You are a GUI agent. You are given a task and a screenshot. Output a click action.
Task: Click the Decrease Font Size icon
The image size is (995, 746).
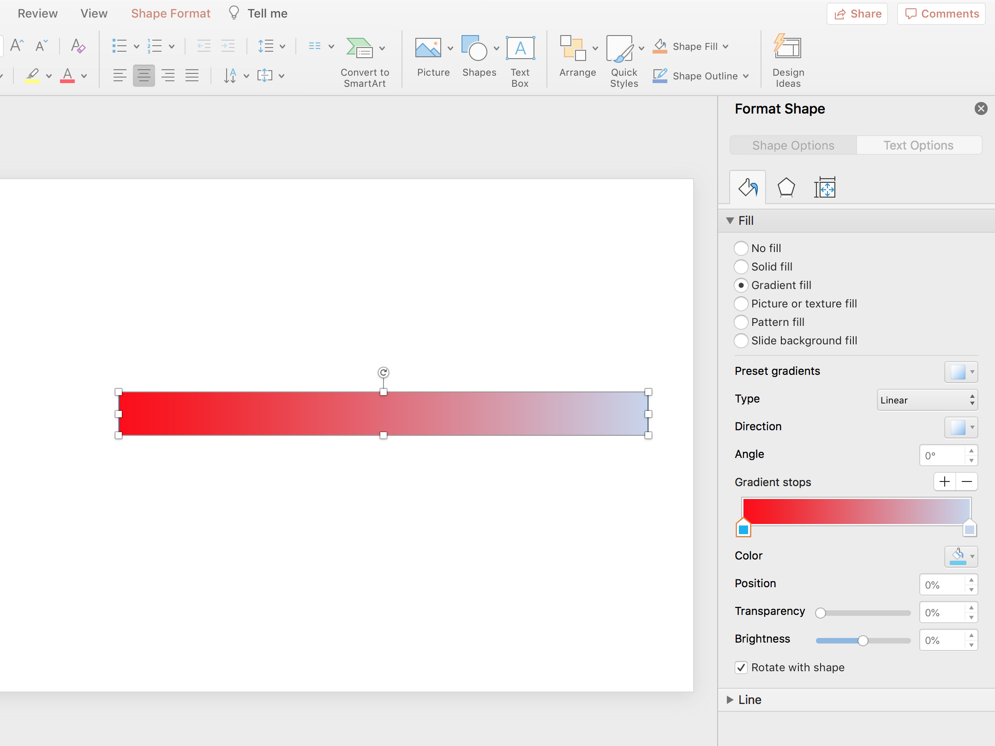42,46
